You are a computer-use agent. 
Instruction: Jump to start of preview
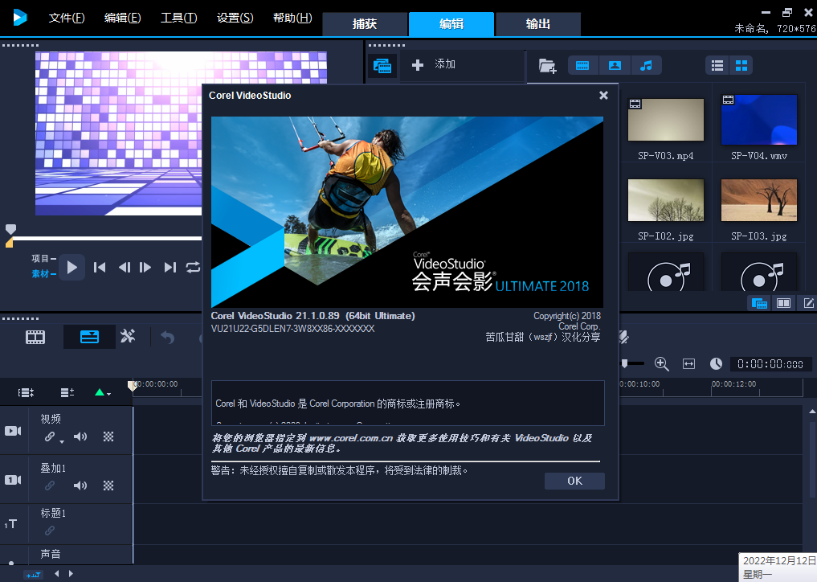[x=100, y=268]
